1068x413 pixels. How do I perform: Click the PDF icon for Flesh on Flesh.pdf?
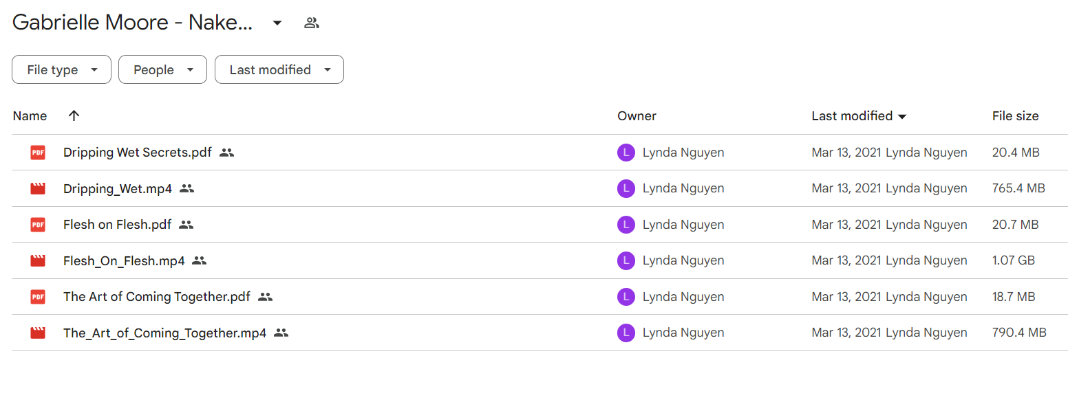(38, 225)
